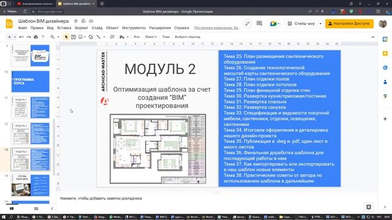Click the Фон background button
Screen dimensions: 392x220
pos(137,37)
